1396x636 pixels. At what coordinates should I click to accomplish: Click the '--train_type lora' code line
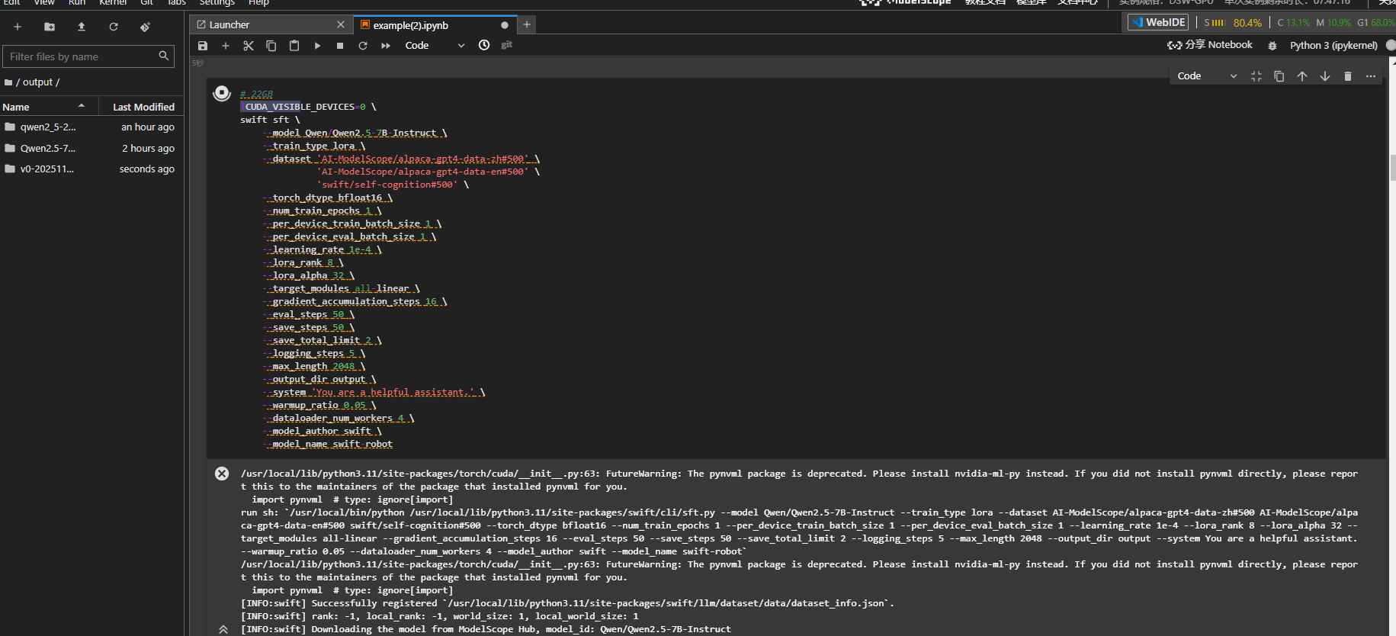click(313, 146)
